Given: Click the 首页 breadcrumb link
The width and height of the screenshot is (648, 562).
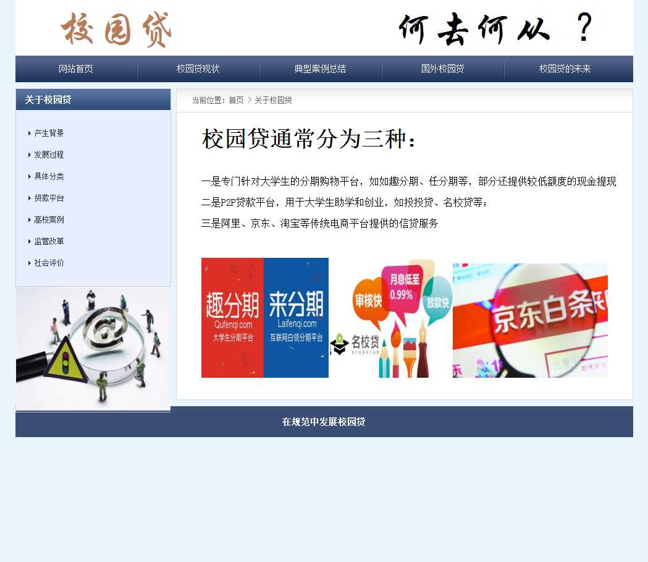Looking at the screenshot, I should click(x=236, y=100).
